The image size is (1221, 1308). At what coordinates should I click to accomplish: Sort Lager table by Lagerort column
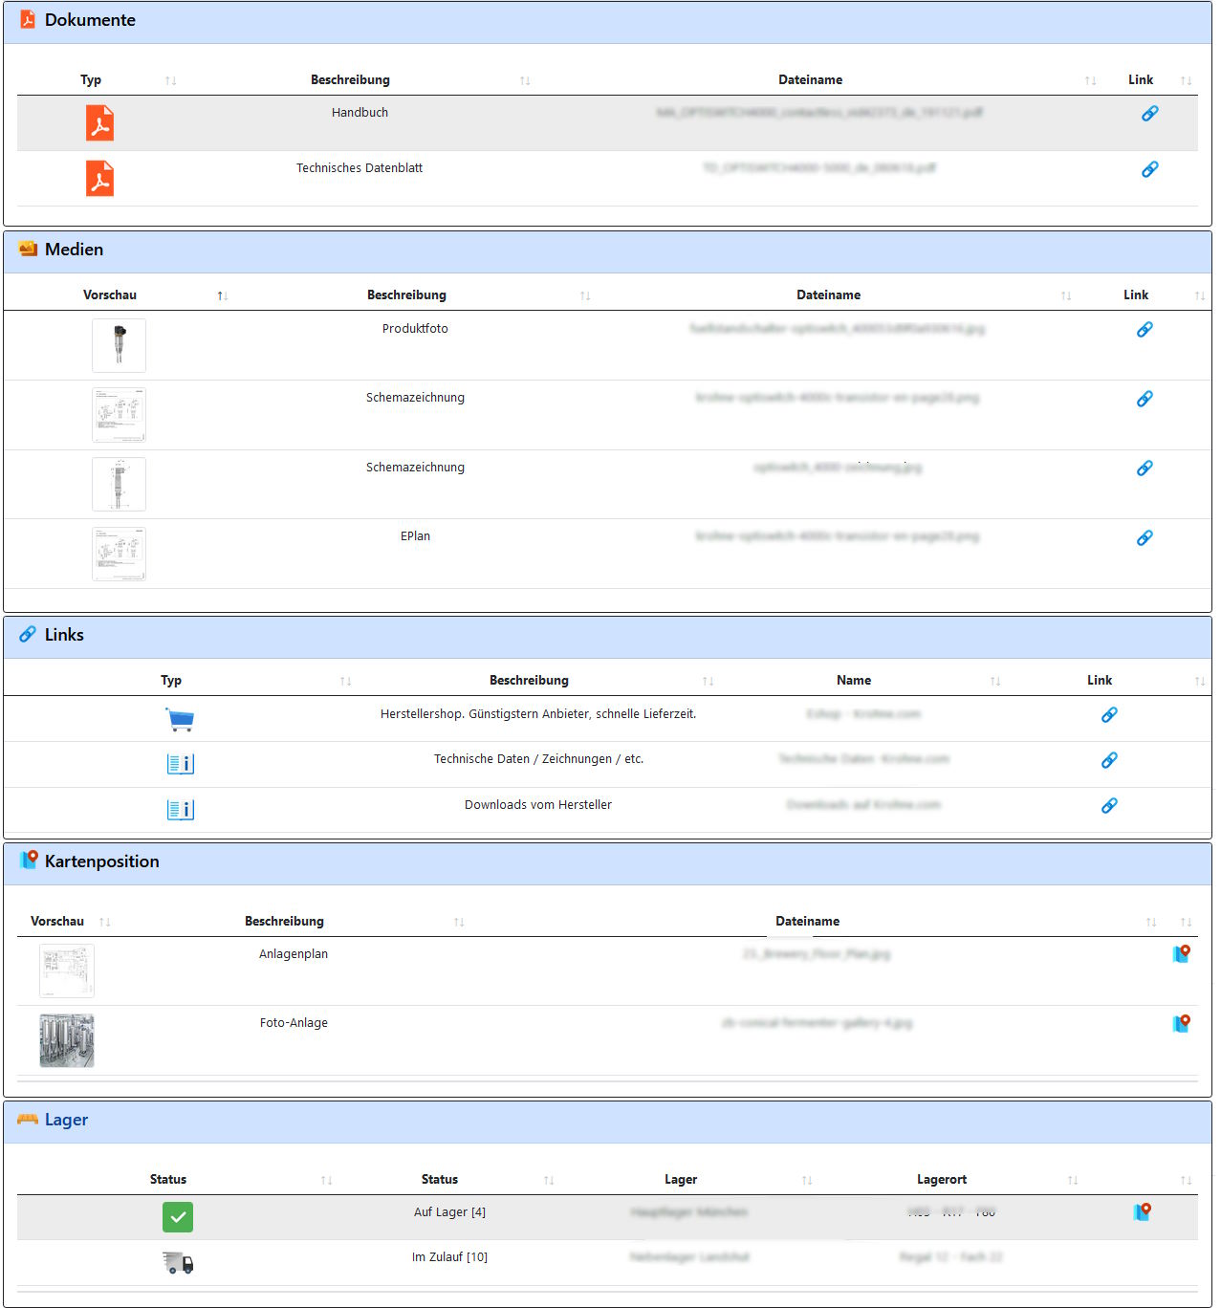(x=1073, y=1181)
